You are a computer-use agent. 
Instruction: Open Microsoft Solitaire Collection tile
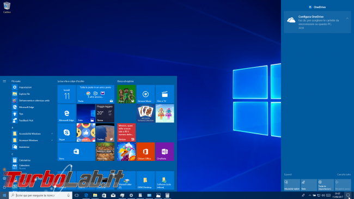point(145,113)
